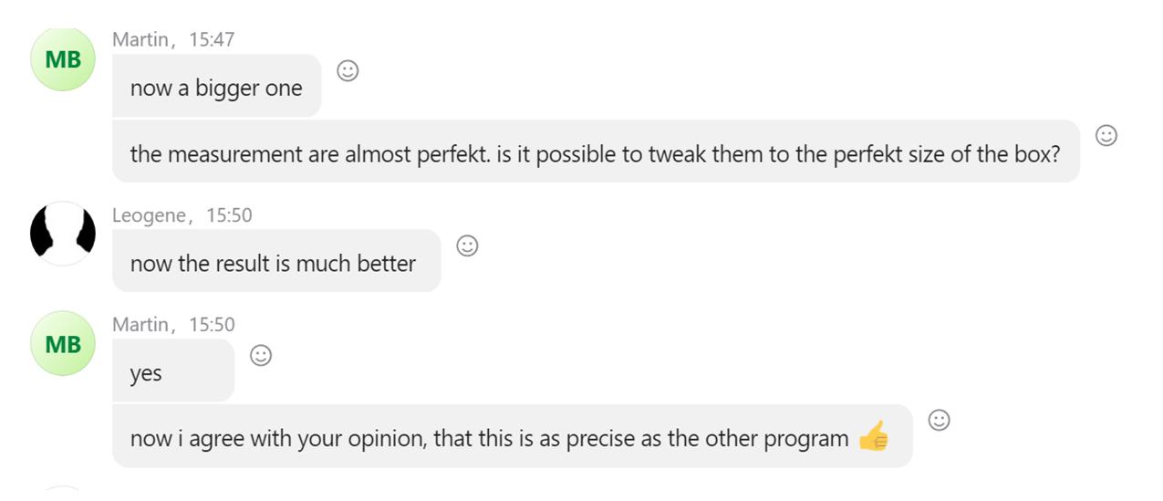Click the 15:50 timestamp next to Leogene

[229, 215]
